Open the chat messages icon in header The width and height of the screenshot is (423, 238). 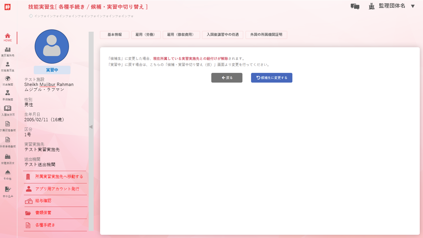point(355,6)
